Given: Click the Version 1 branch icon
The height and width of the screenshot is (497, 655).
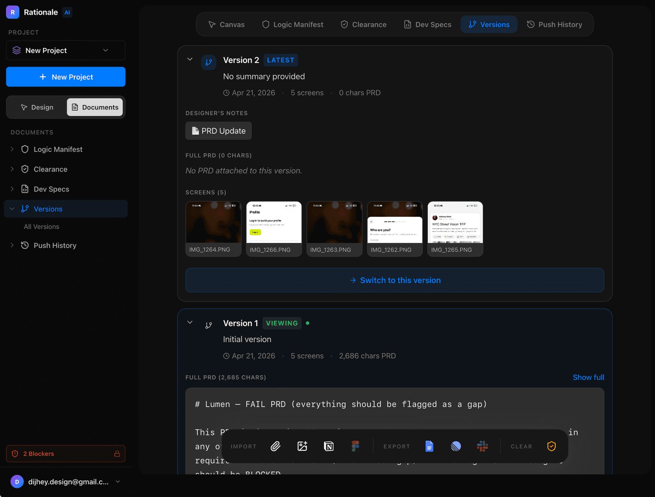Looking at the screenshot, I should click(209, 325).
